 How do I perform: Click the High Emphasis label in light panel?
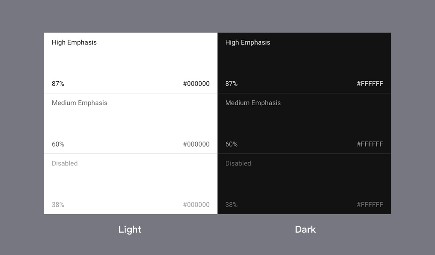coord(74,42)
